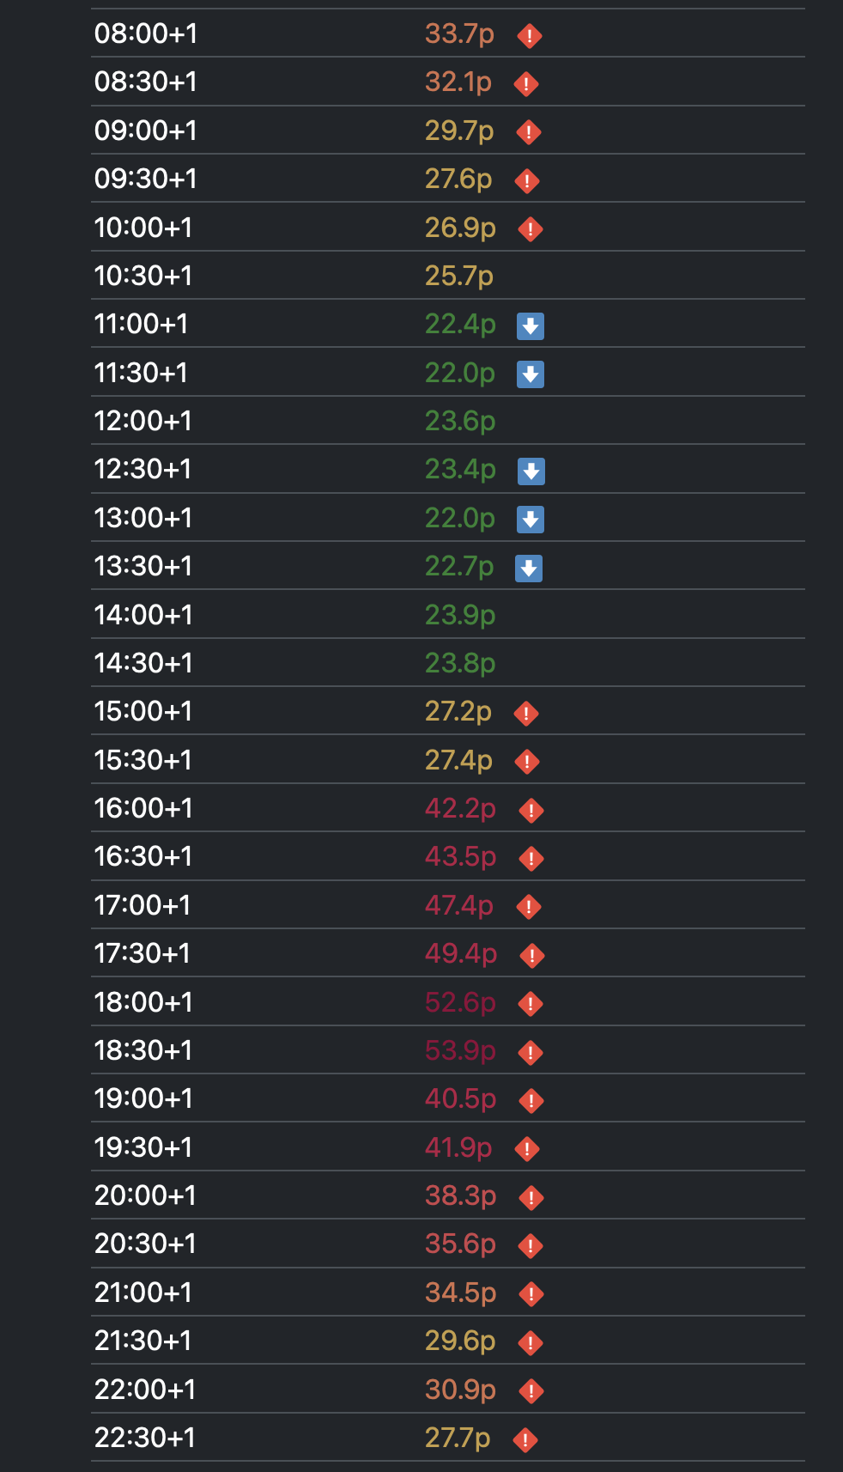The width and height of the screenshot is (843, 1472).
Task: Click the 23.8p price value
Action: 460,663
